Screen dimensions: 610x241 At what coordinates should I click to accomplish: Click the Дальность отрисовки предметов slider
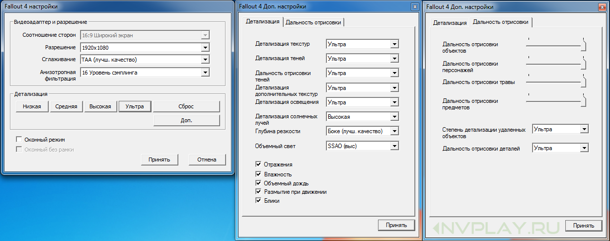tap(556, 100)
